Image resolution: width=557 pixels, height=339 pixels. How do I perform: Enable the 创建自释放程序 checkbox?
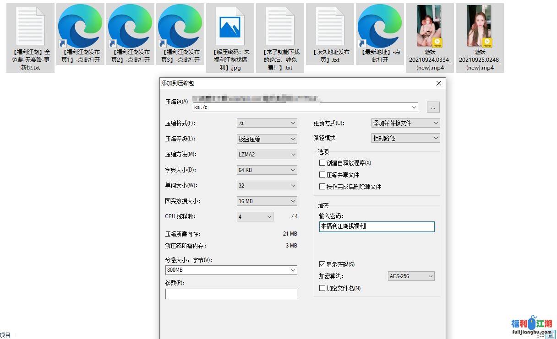point(322,163)
